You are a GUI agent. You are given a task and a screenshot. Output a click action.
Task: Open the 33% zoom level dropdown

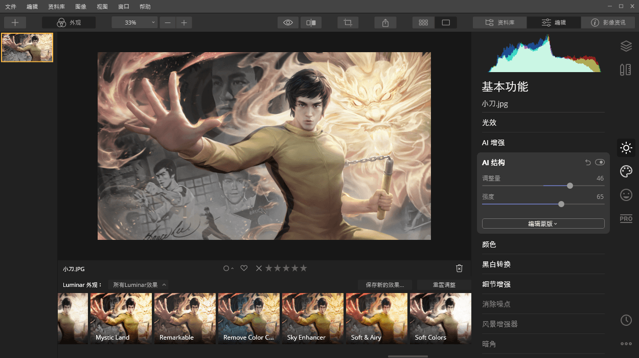coord(134,23)
